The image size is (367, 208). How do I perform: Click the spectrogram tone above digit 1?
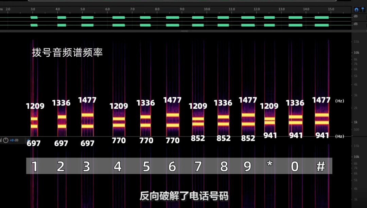point(34,122)
